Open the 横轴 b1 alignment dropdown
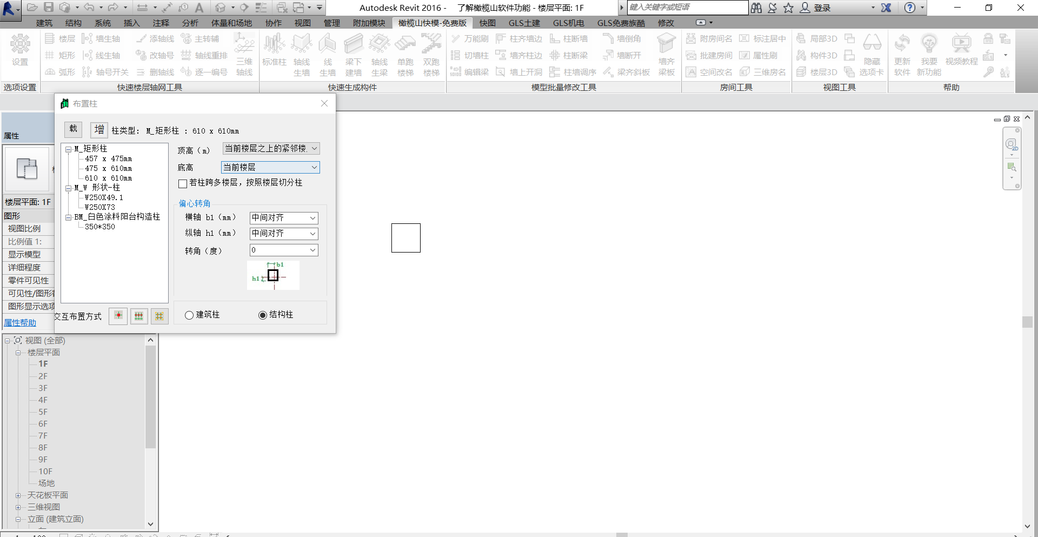Screen dimensions: 1038x537 point(284,218)
